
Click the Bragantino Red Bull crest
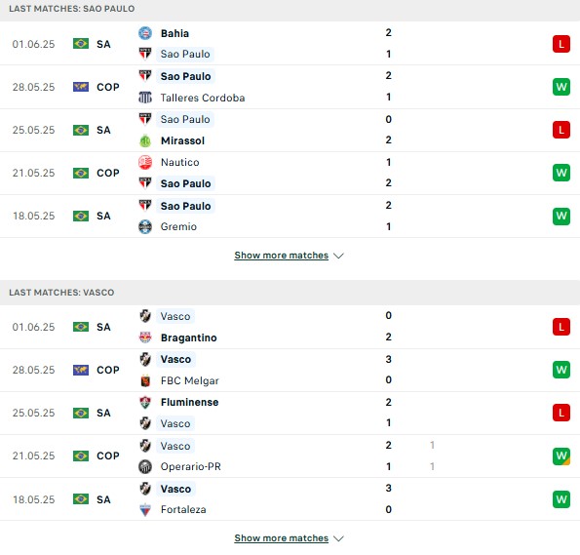point(145,337)
